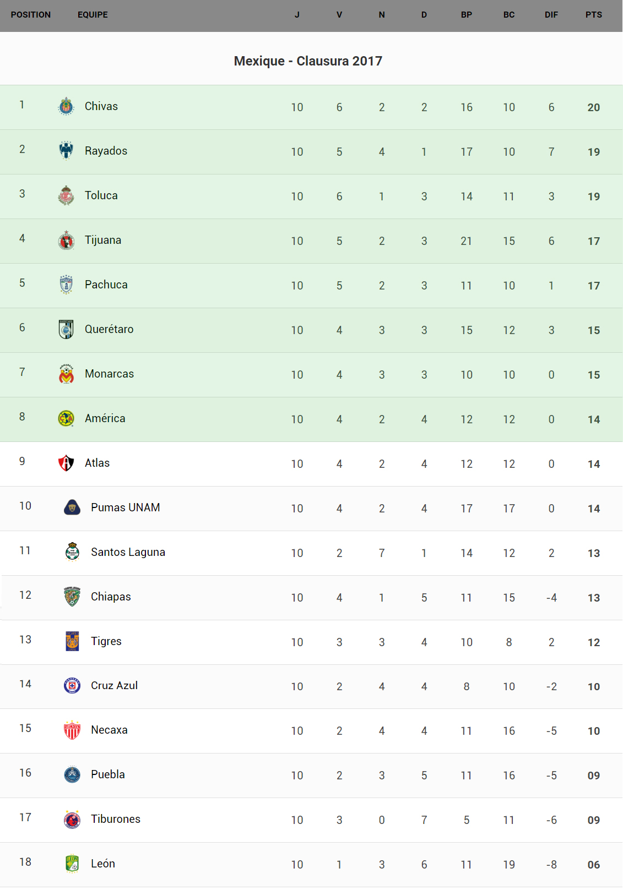623x890 pixels.
Task: Select the Atlas red-black shield icon
Action: (66, 463)
